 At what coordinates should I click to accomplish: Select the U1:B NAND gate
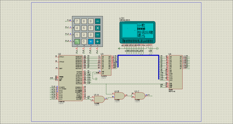point(120,95)
